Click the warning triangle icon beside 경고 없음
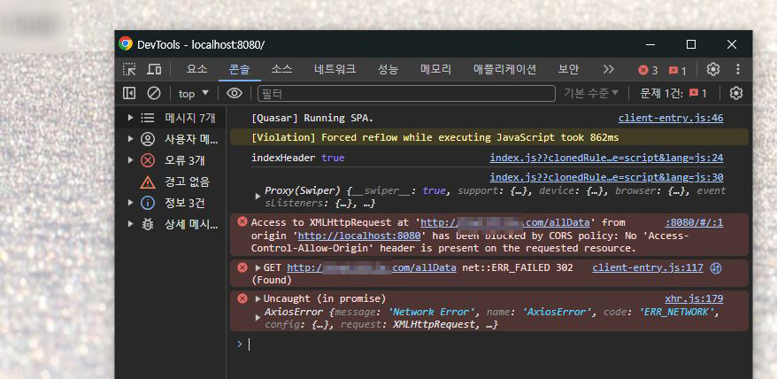 pos(147,182)
